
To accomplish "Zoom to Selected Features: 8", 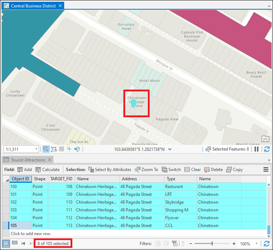I will pos(227,149).
